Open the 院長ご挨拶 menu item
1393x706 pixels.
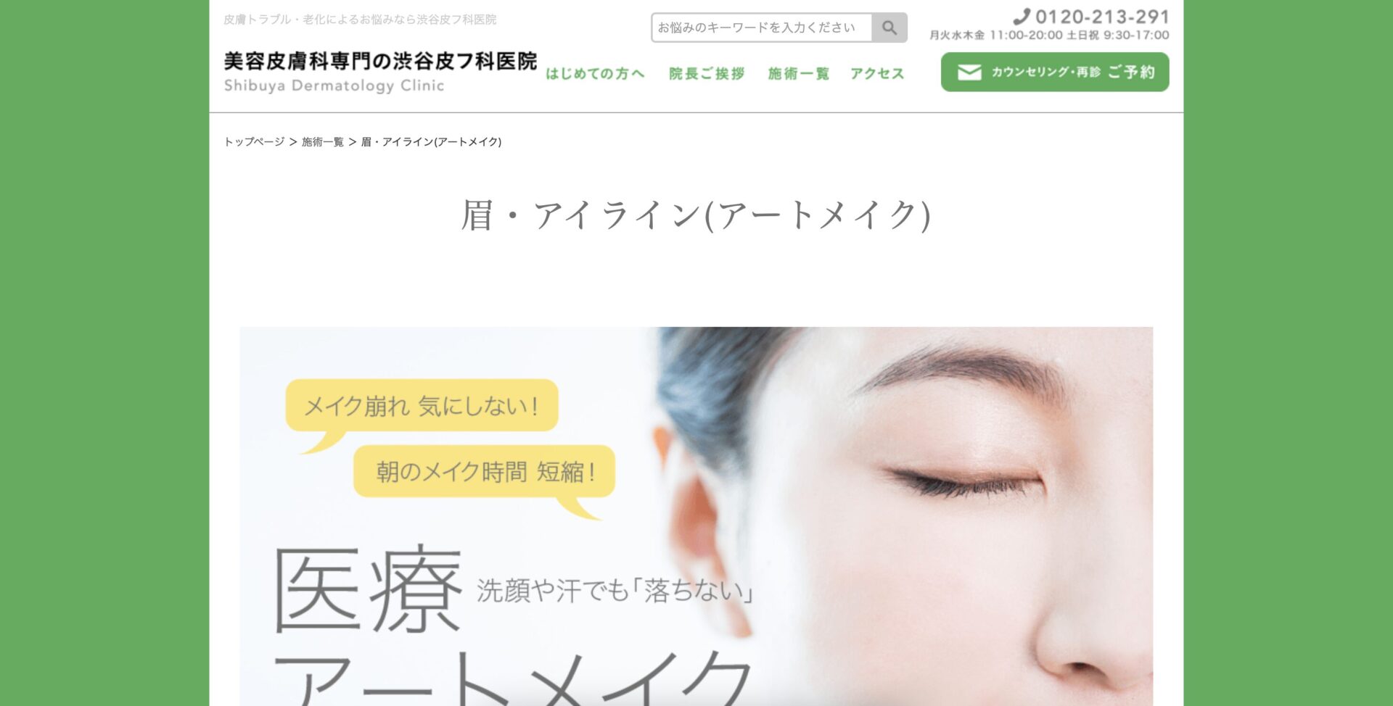pyautogui.click(x=707, y=73)
